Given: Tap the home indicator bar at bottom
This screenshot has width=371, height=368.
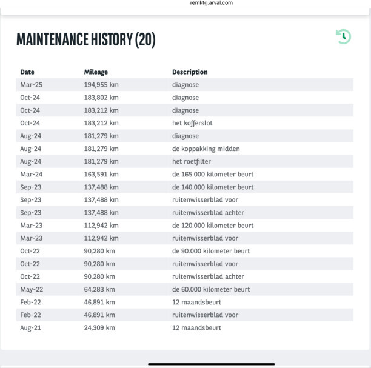Looking at the screenshot, I should point(211,364).
